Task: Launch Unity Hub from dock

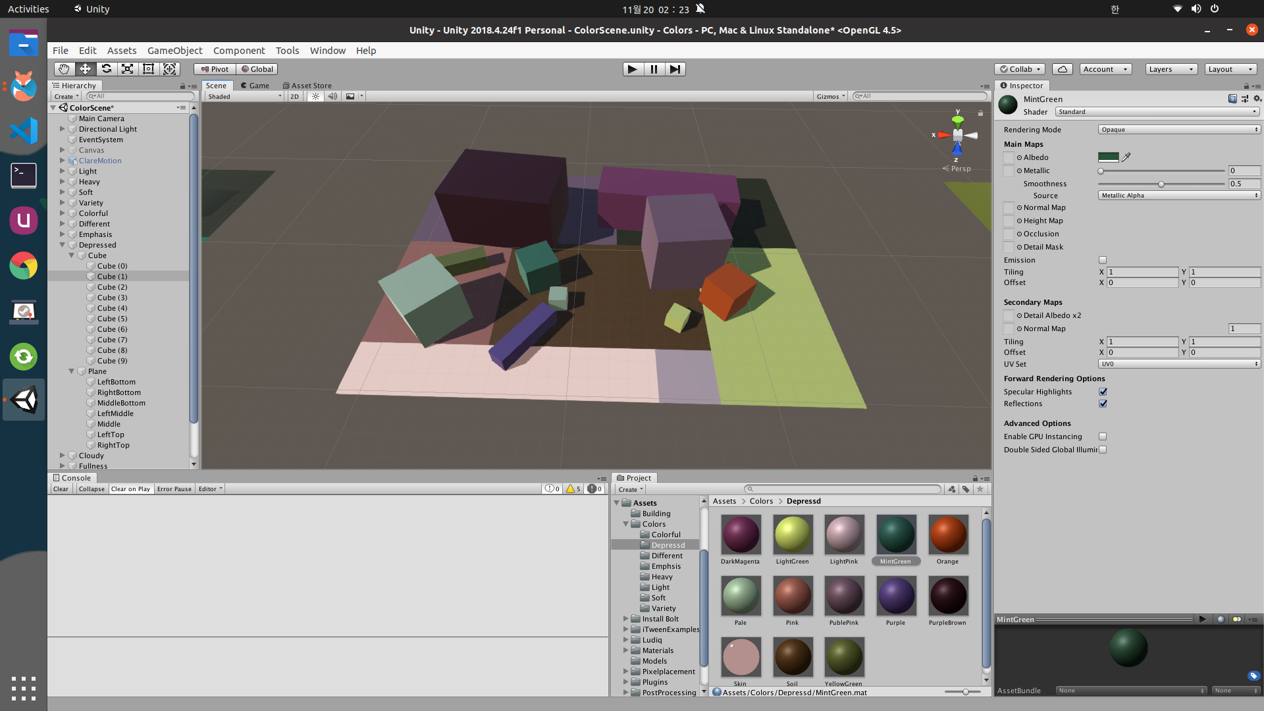Action: (24, 221)
